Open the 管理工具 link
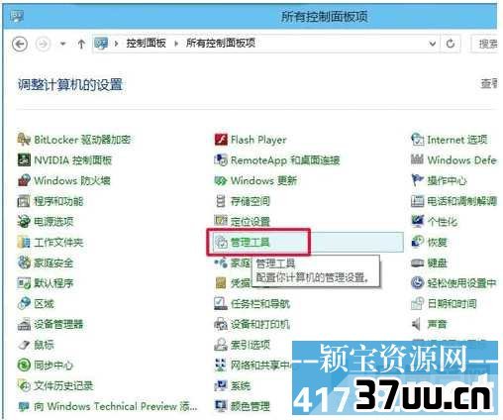 coord(251,243)
